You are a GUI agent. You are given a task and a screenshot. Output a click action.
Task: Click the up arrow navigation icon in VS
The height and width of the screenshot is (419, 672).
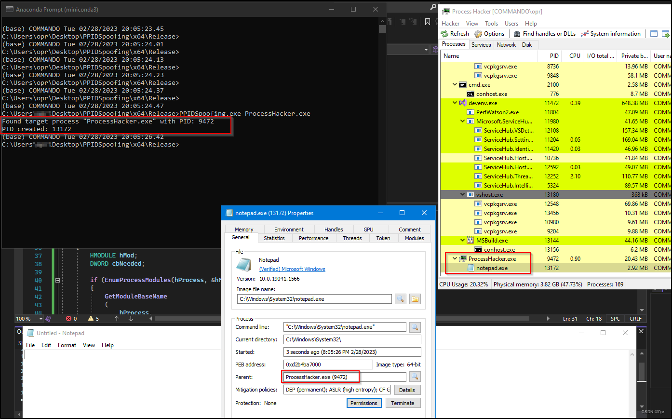(x=117, y=319)
